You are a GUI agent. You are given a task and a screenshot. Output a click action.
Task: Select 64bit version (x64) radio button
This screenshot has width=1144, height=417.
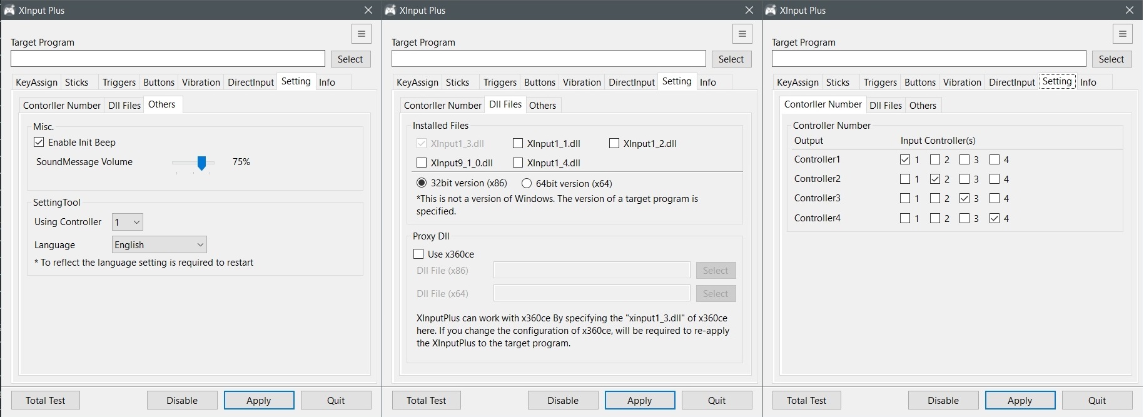[527, 184]
